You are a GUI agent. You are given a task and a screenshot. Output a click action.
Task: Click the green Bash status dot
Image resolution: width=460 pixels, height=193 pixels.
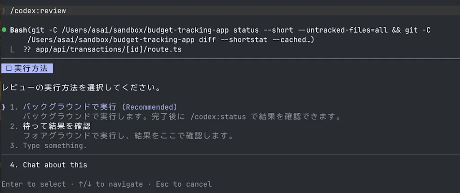(4, 30)
